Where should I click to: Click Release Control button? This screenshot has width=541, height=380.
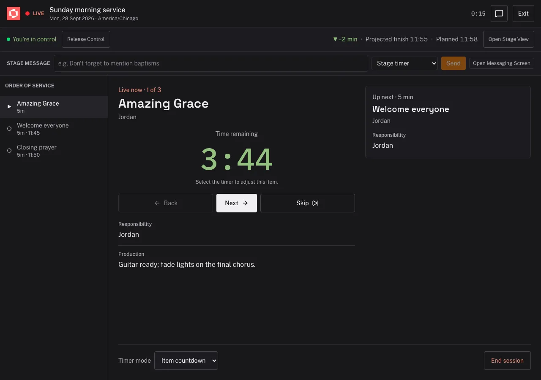coord(86,39)
